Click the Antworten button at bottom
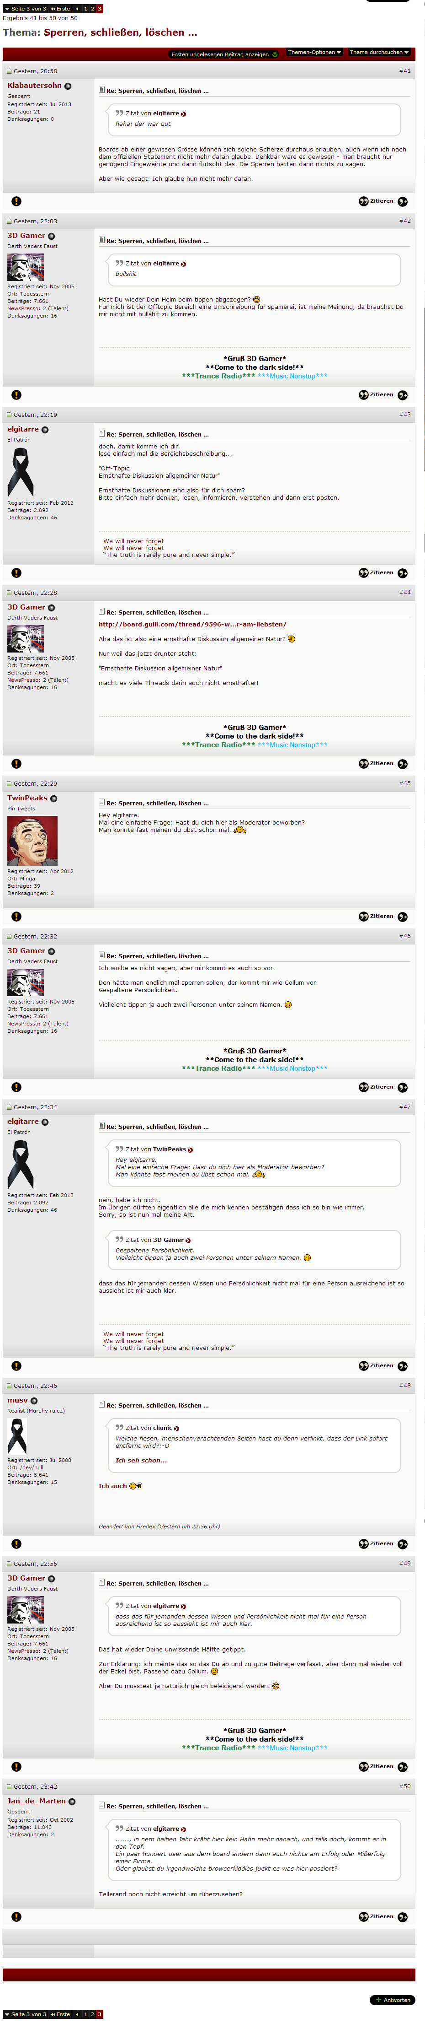 392,2000
